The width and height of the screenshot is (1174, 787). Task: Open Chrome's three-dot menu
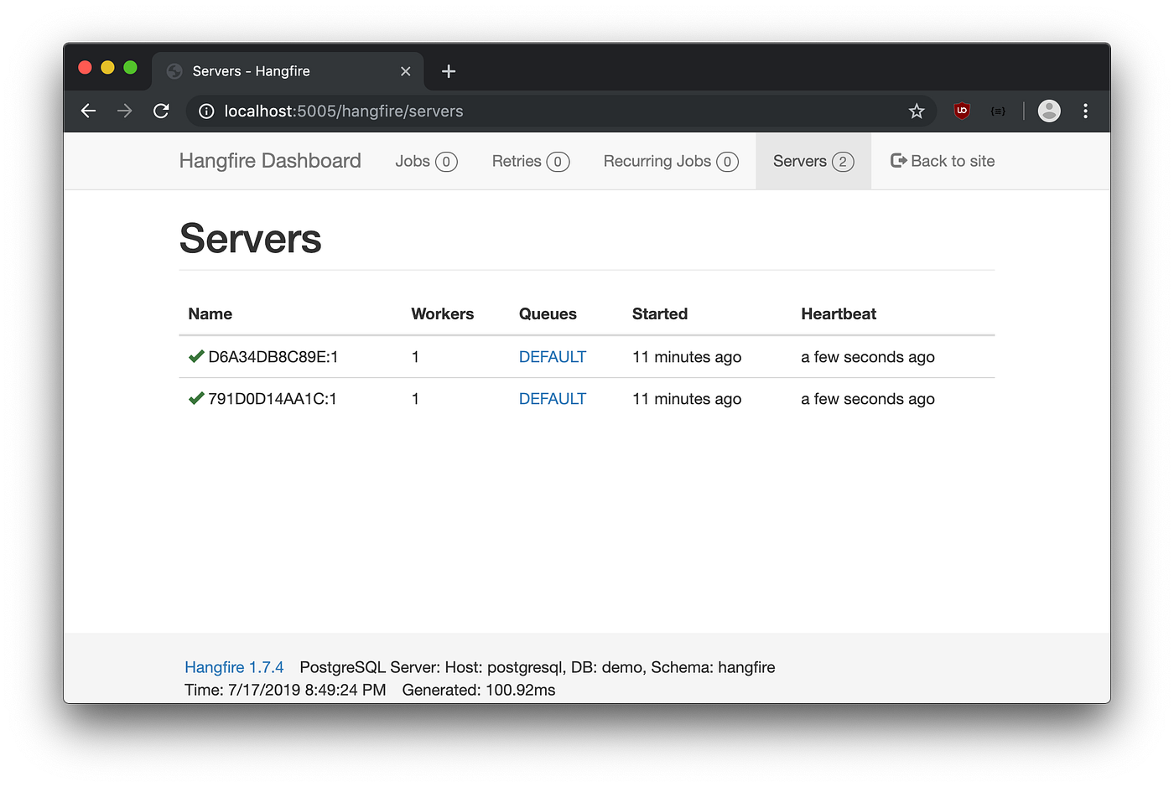(x=1085, y=111)
